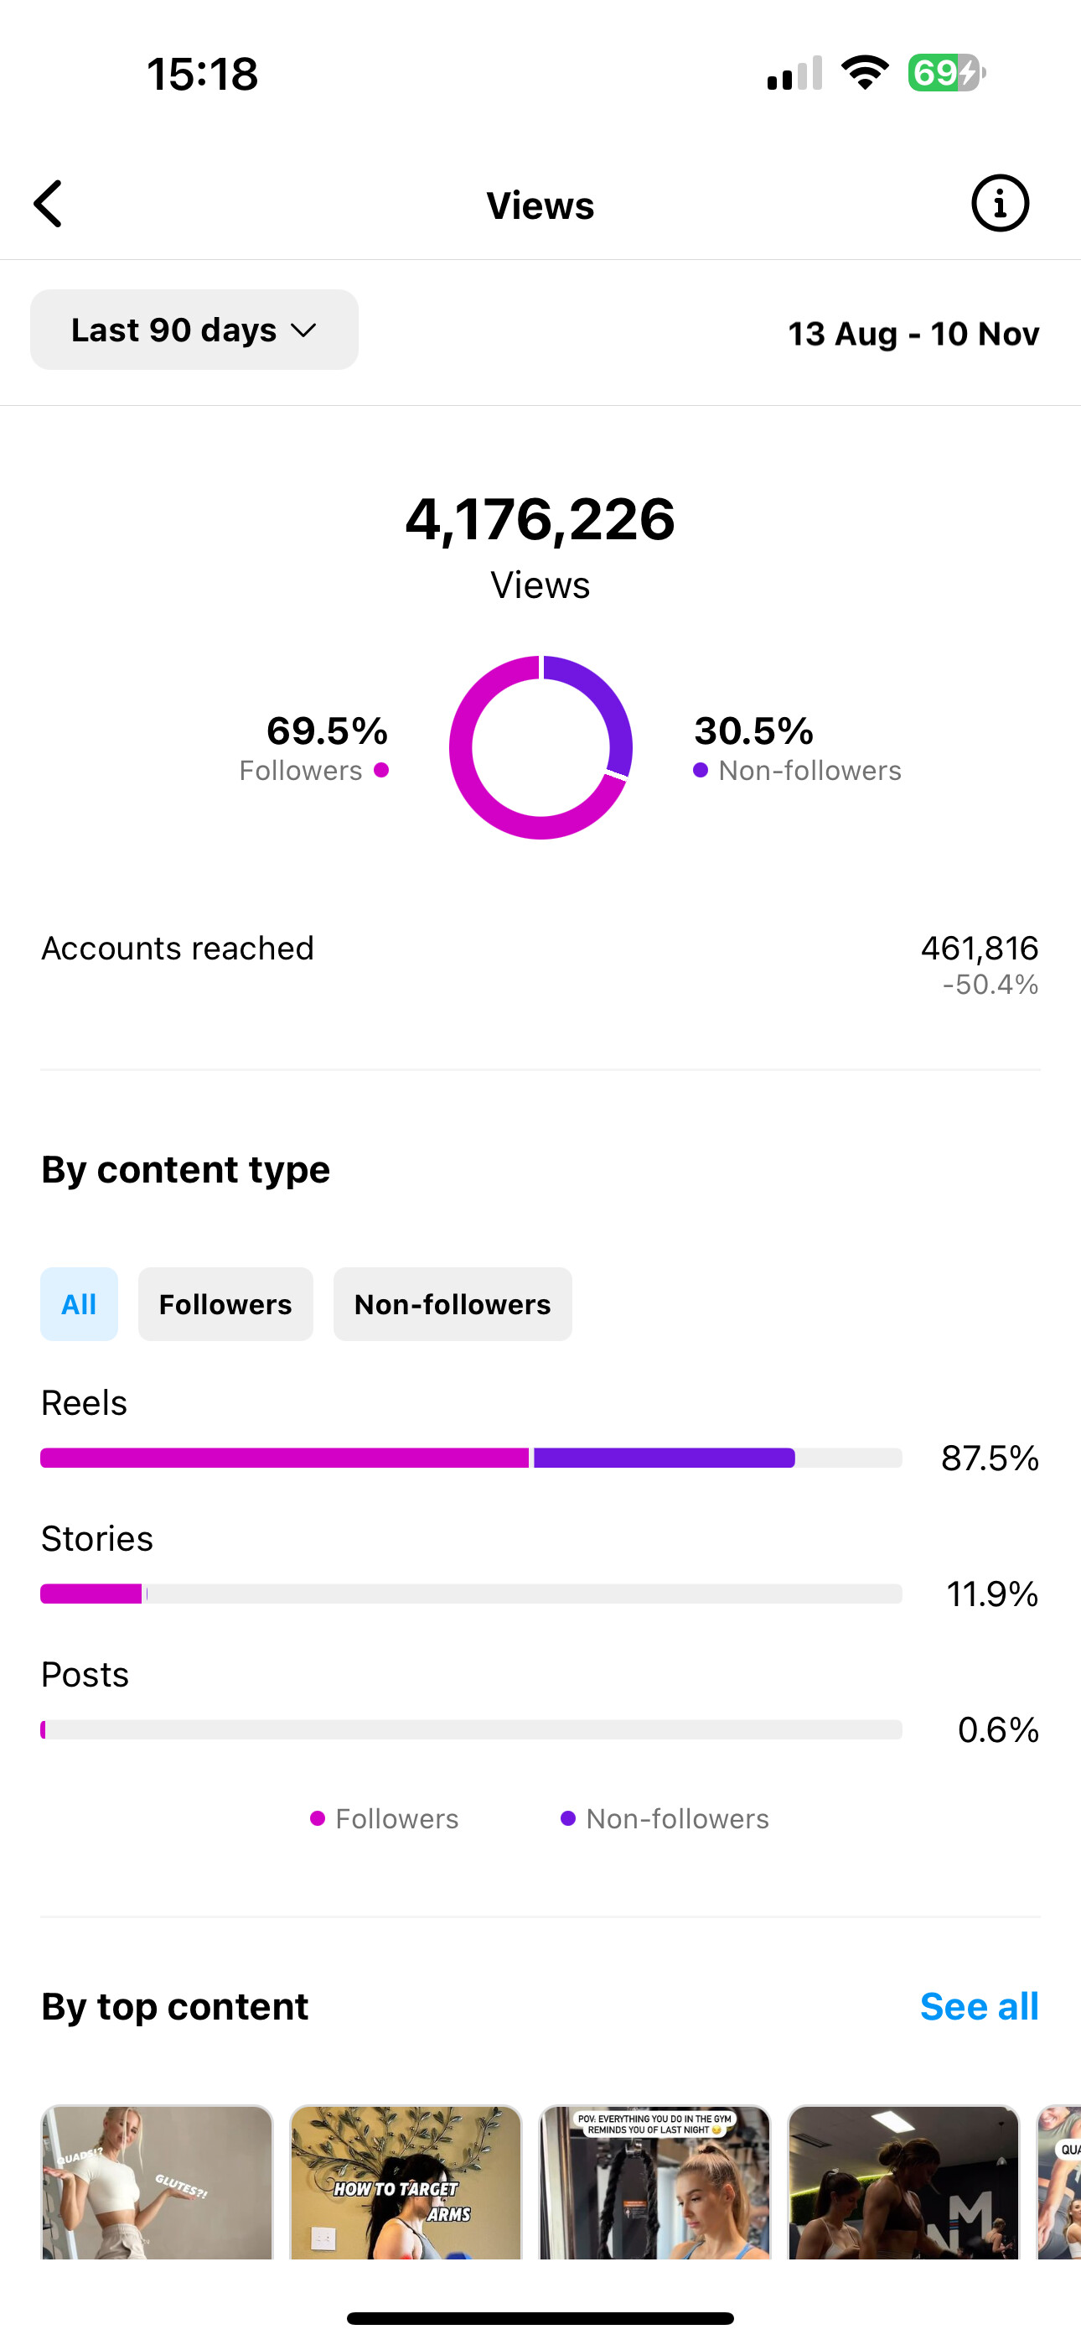Image resolution: width=1081 pixels, height=2345 pixels.
Task: Tap the cellular signal bars icon
Action: pos(794,73)
